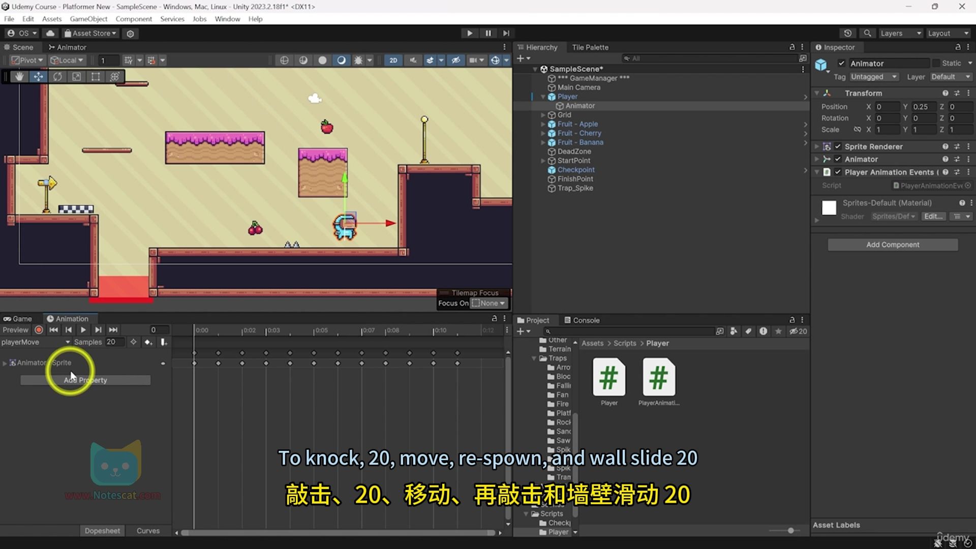Toggle scene audio icon
Image resolution: width=976 pixels, height=549 pixels.
point(413,60)
